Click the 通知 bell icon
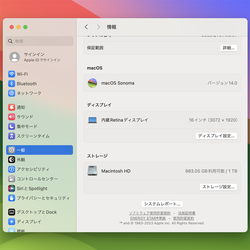 12,107
